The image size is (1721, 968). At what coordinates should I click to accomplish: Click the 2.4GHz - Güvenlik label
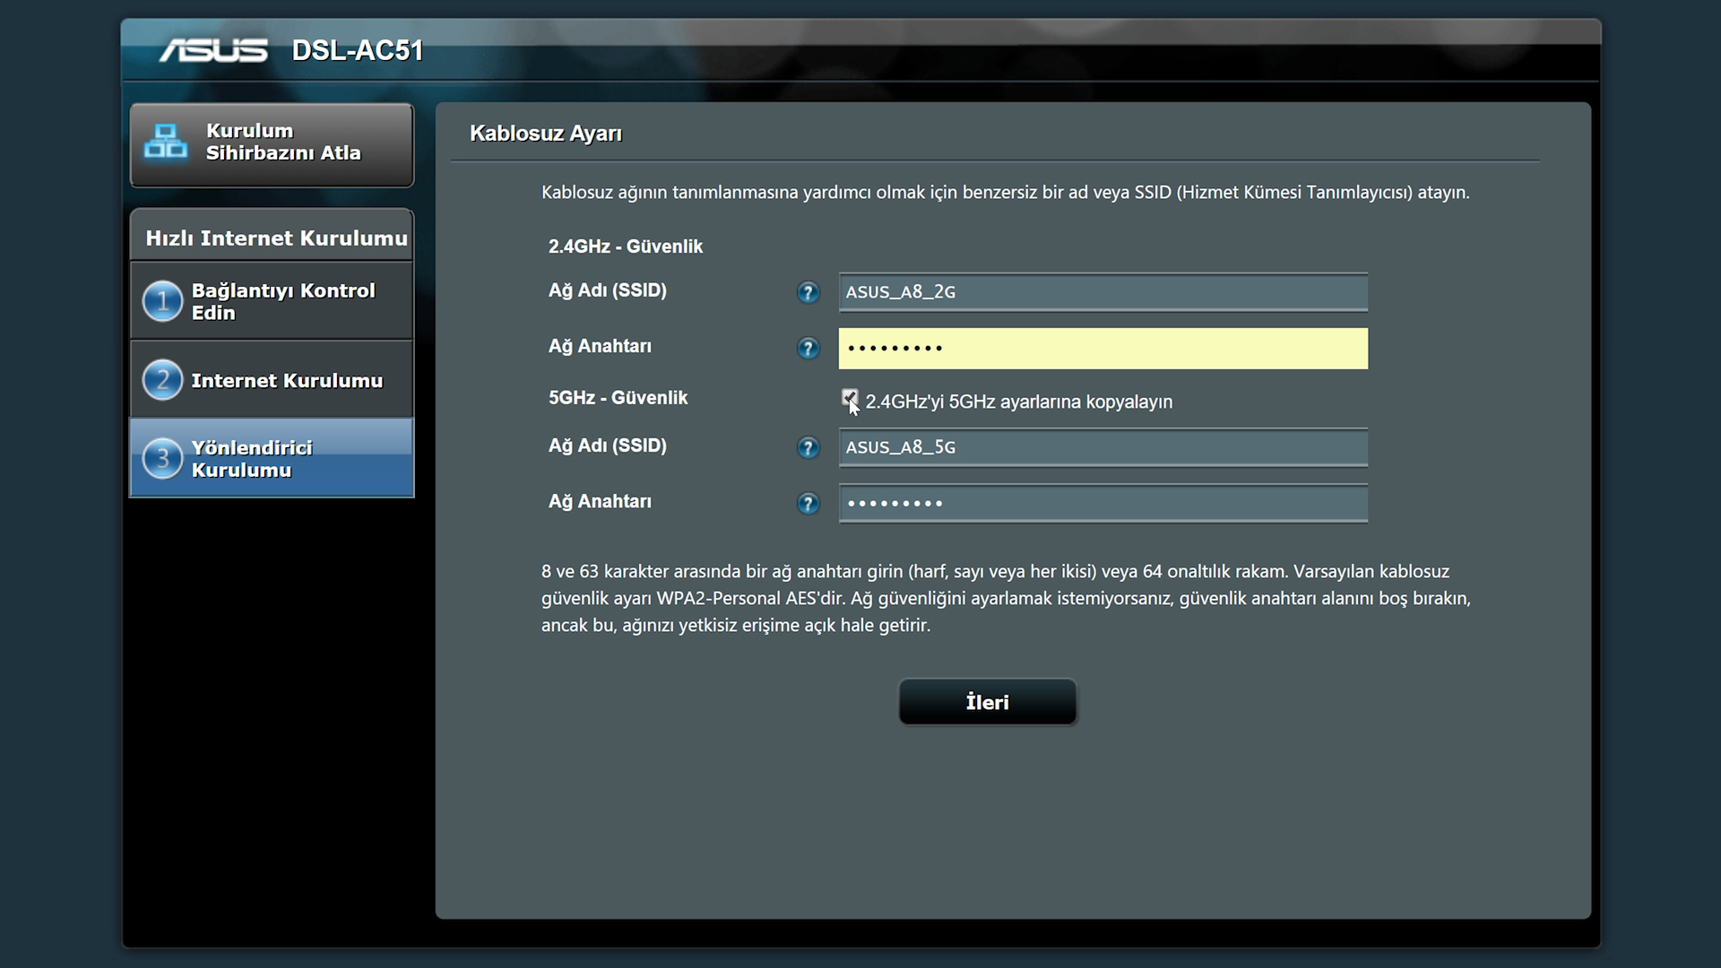pyautogui.click(x=626, y=246)
